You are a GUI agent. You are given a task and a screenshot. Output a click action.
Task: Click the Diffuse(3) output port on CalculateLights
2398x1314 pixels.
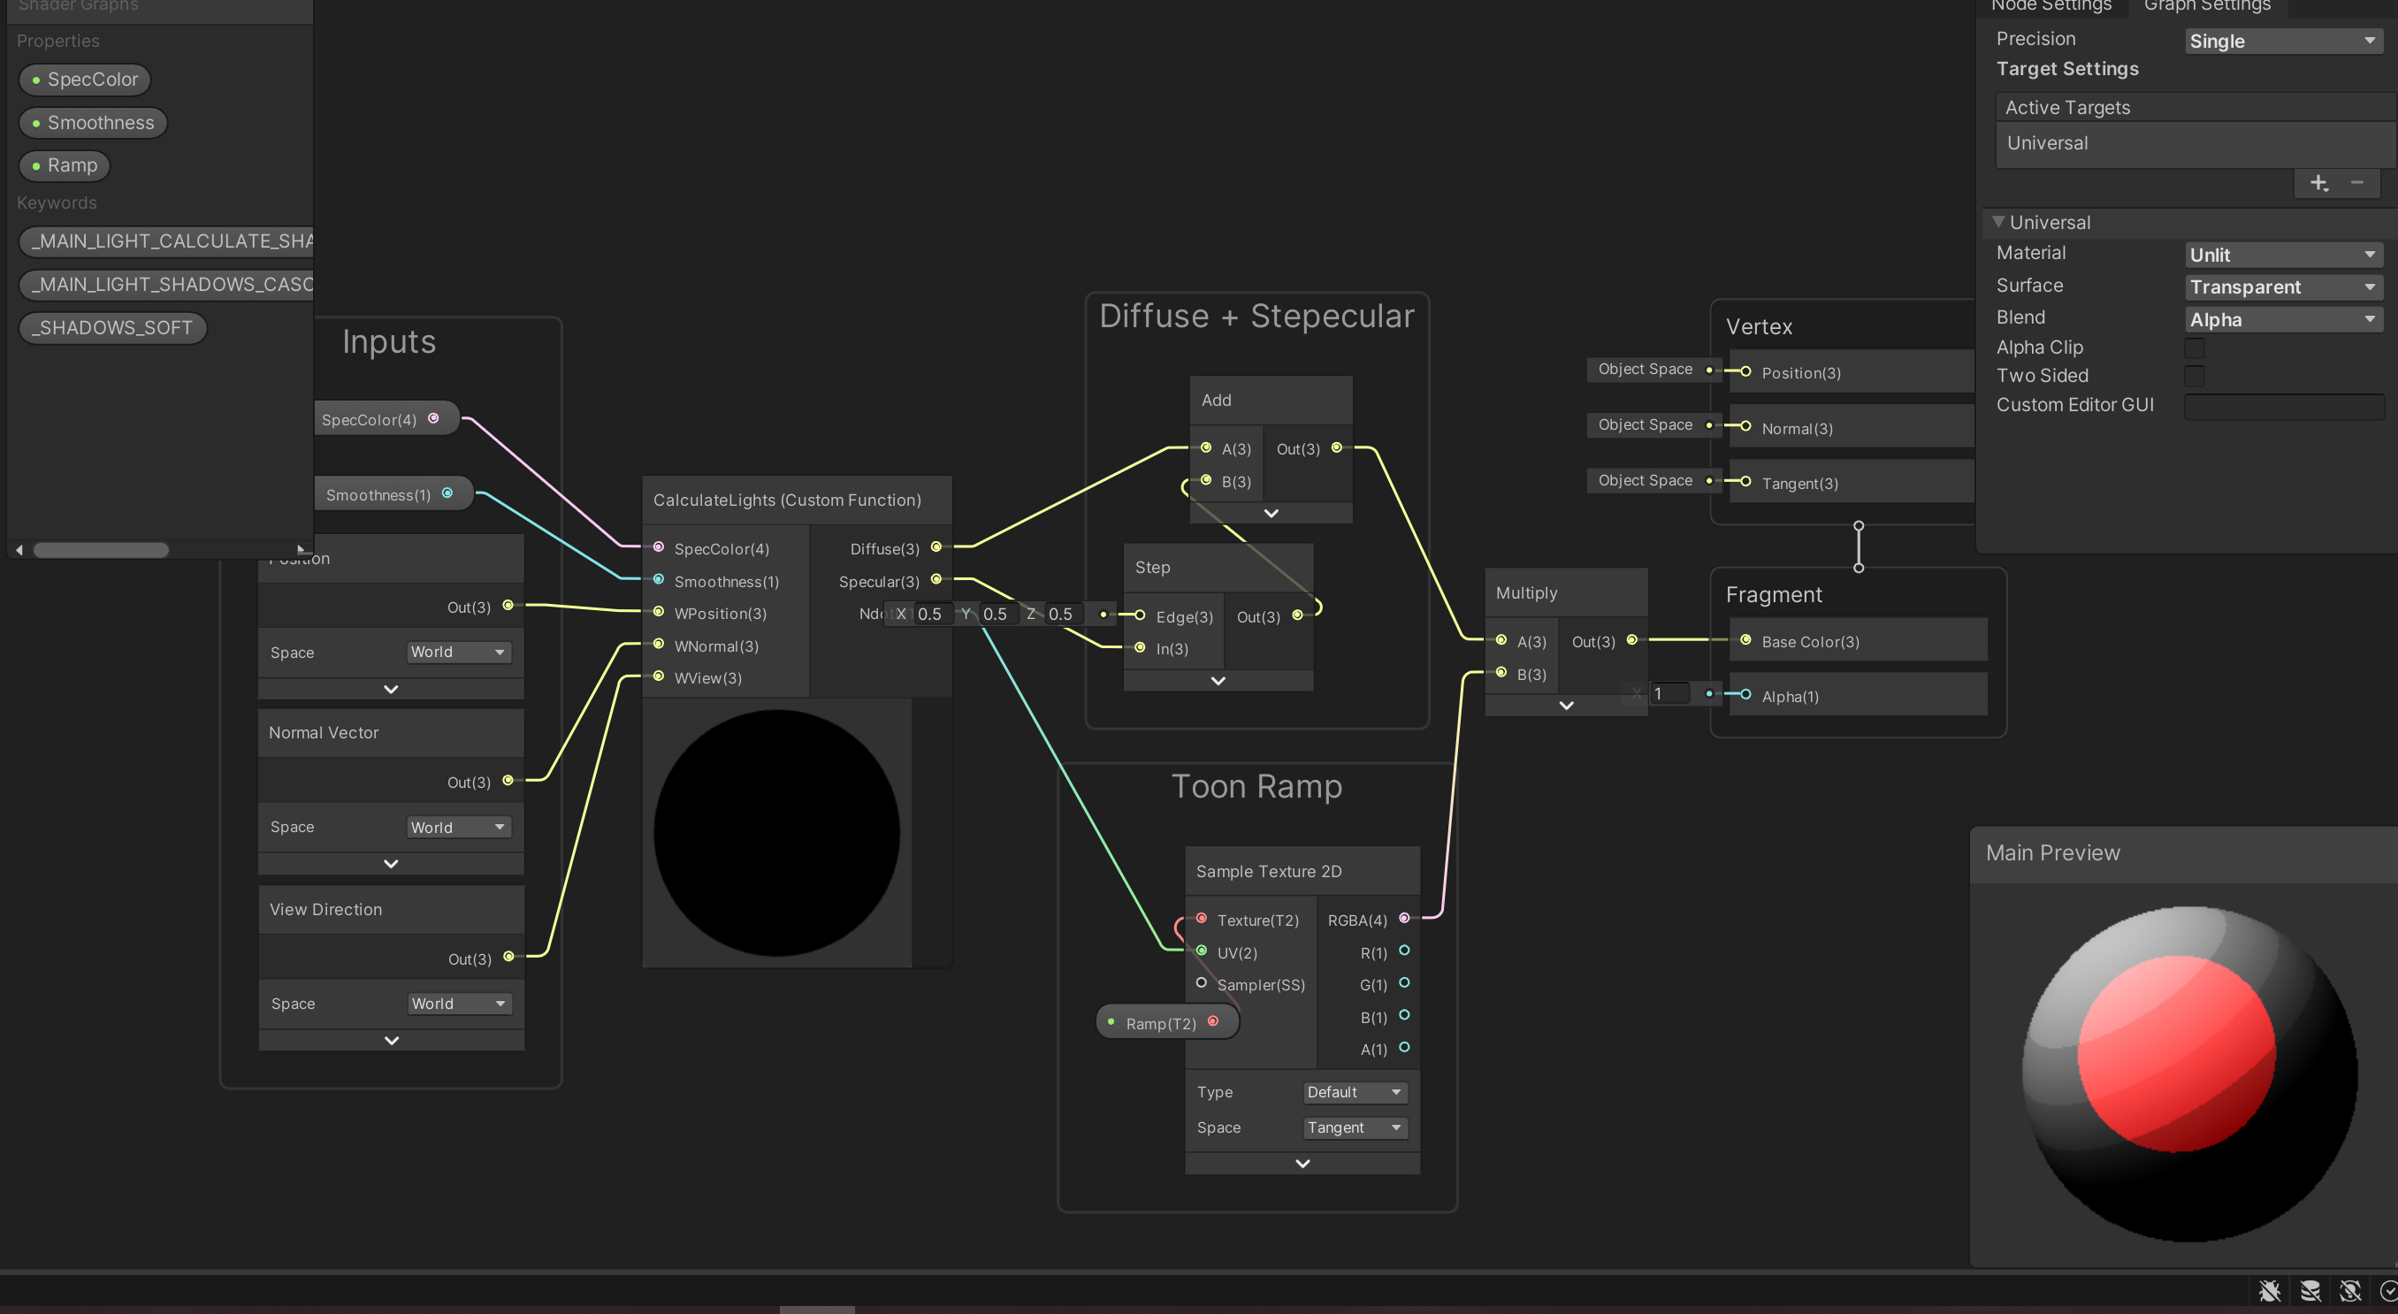(936, 546)
